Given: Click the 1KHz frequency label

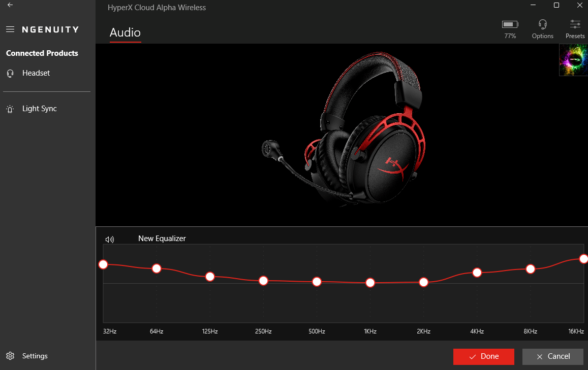Looking at the screenshot, I should click(x=370, y=331).
